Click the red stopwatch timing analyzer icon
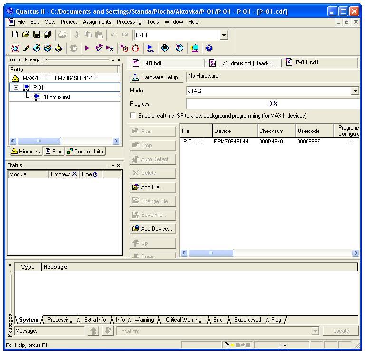Viewport: 366px width, 355px height. point(135,49)
